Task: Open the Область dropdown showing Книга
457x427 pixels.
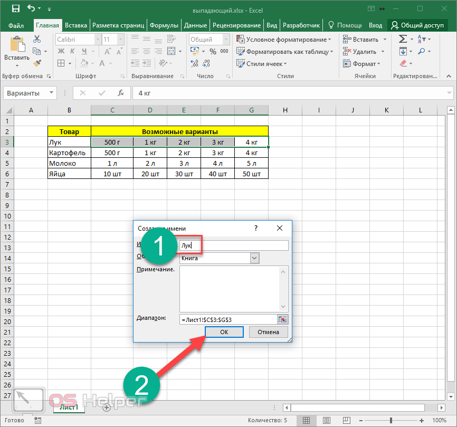Action: point(255,258)
